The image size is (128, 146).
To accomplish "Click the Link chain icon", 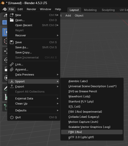I will click(12, 64).
